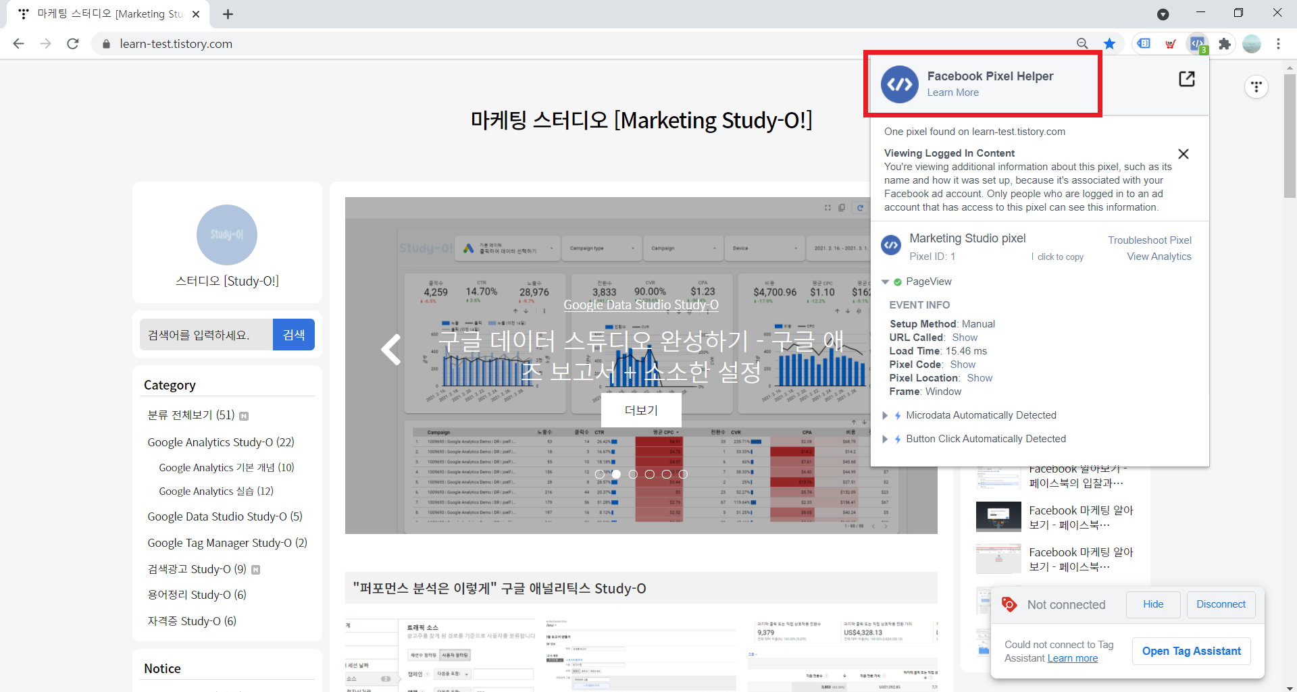Open Google Data Studio Study-O (5) category
Image resolution: width=1297 pixels, height=692 pixels.
[x=225, y=516]
